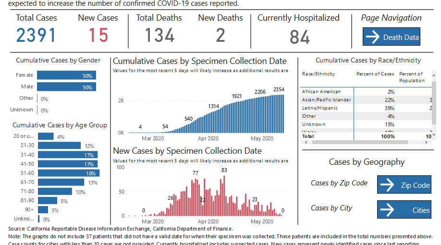Select the 81-90 age group bar
Viewport: 441px width, 245px height.
pyautogui.click(x=48, y=200)
